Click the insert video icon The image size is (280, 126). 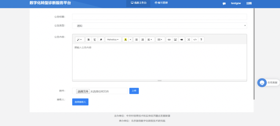tap(181, 40)
